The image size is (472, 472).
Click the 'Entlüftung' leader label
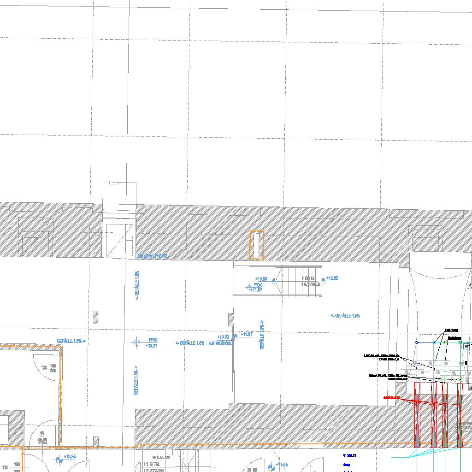pyautogui.click(x=451, y=330)
